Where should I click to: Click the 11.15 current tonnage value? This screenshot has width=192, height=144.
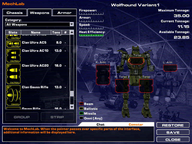click(x=183, y=27)
